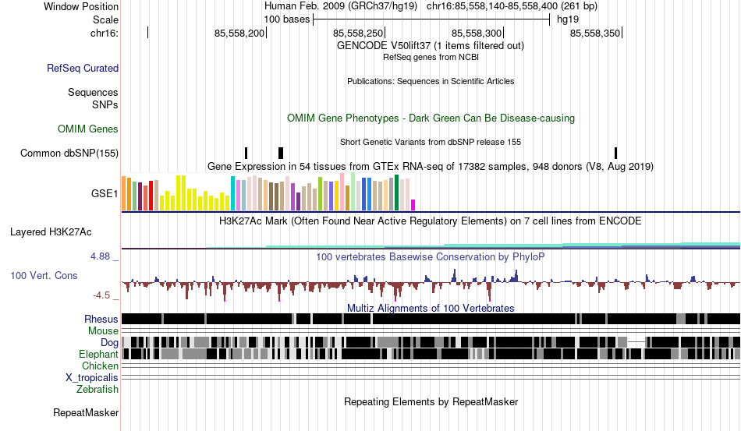
Task: Select the Layered H3K27Ac track label
Action: point(51,231)
